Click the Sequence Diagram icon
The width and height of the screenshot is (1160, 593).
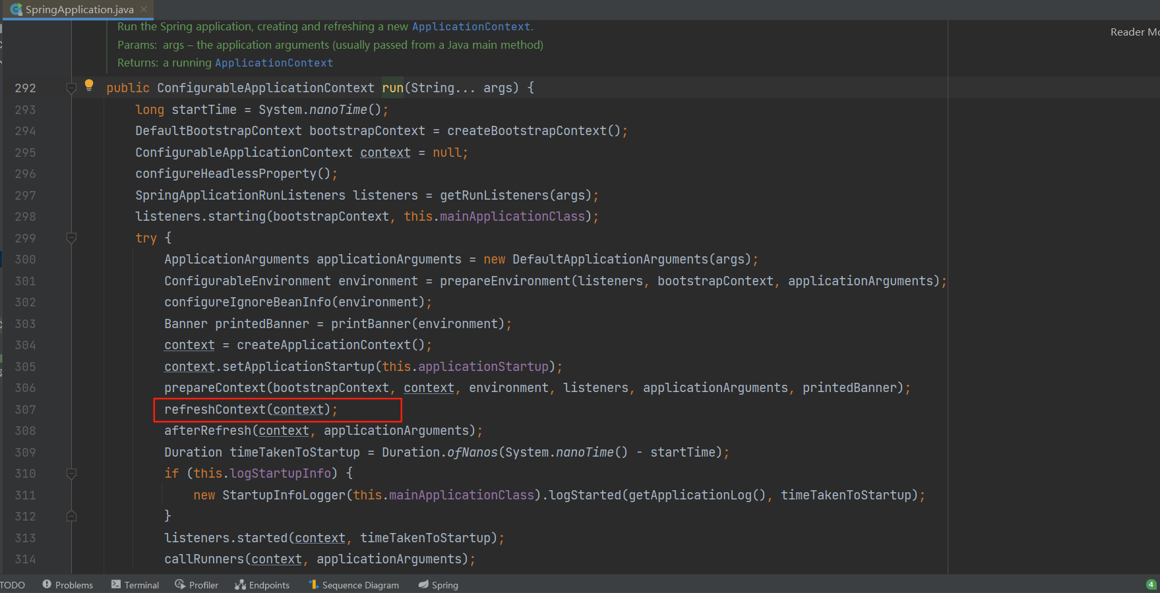pos(314,584)
